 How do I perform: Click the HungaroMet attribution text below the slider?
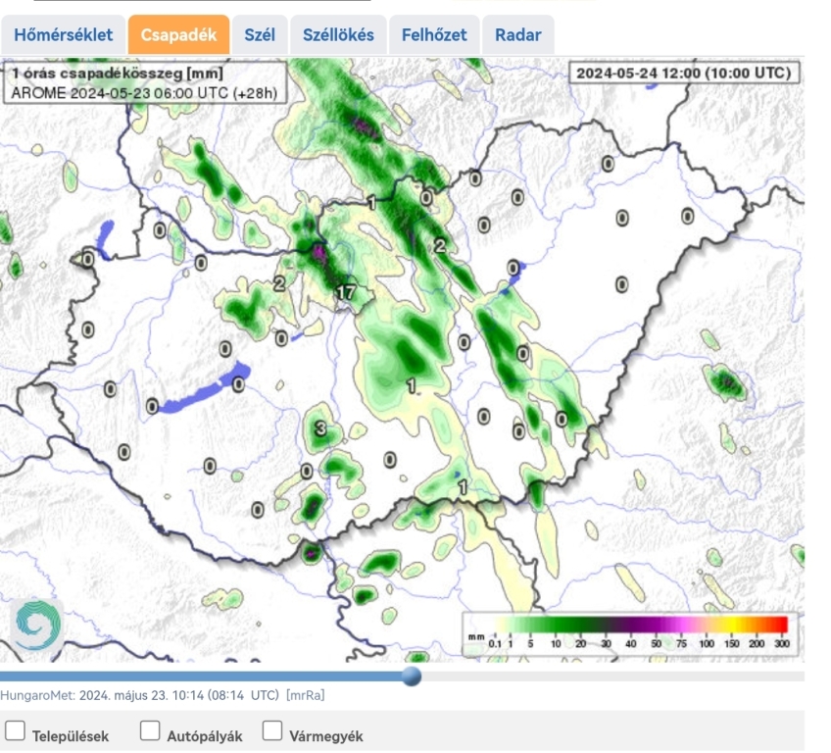[x=139, y=695]
